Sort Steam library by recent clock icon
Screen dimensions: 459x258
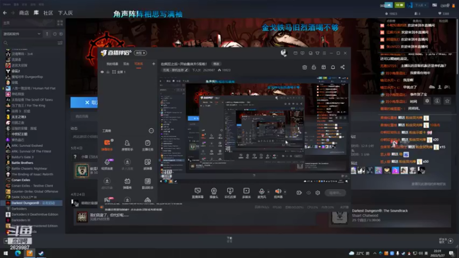click(55, 34)
